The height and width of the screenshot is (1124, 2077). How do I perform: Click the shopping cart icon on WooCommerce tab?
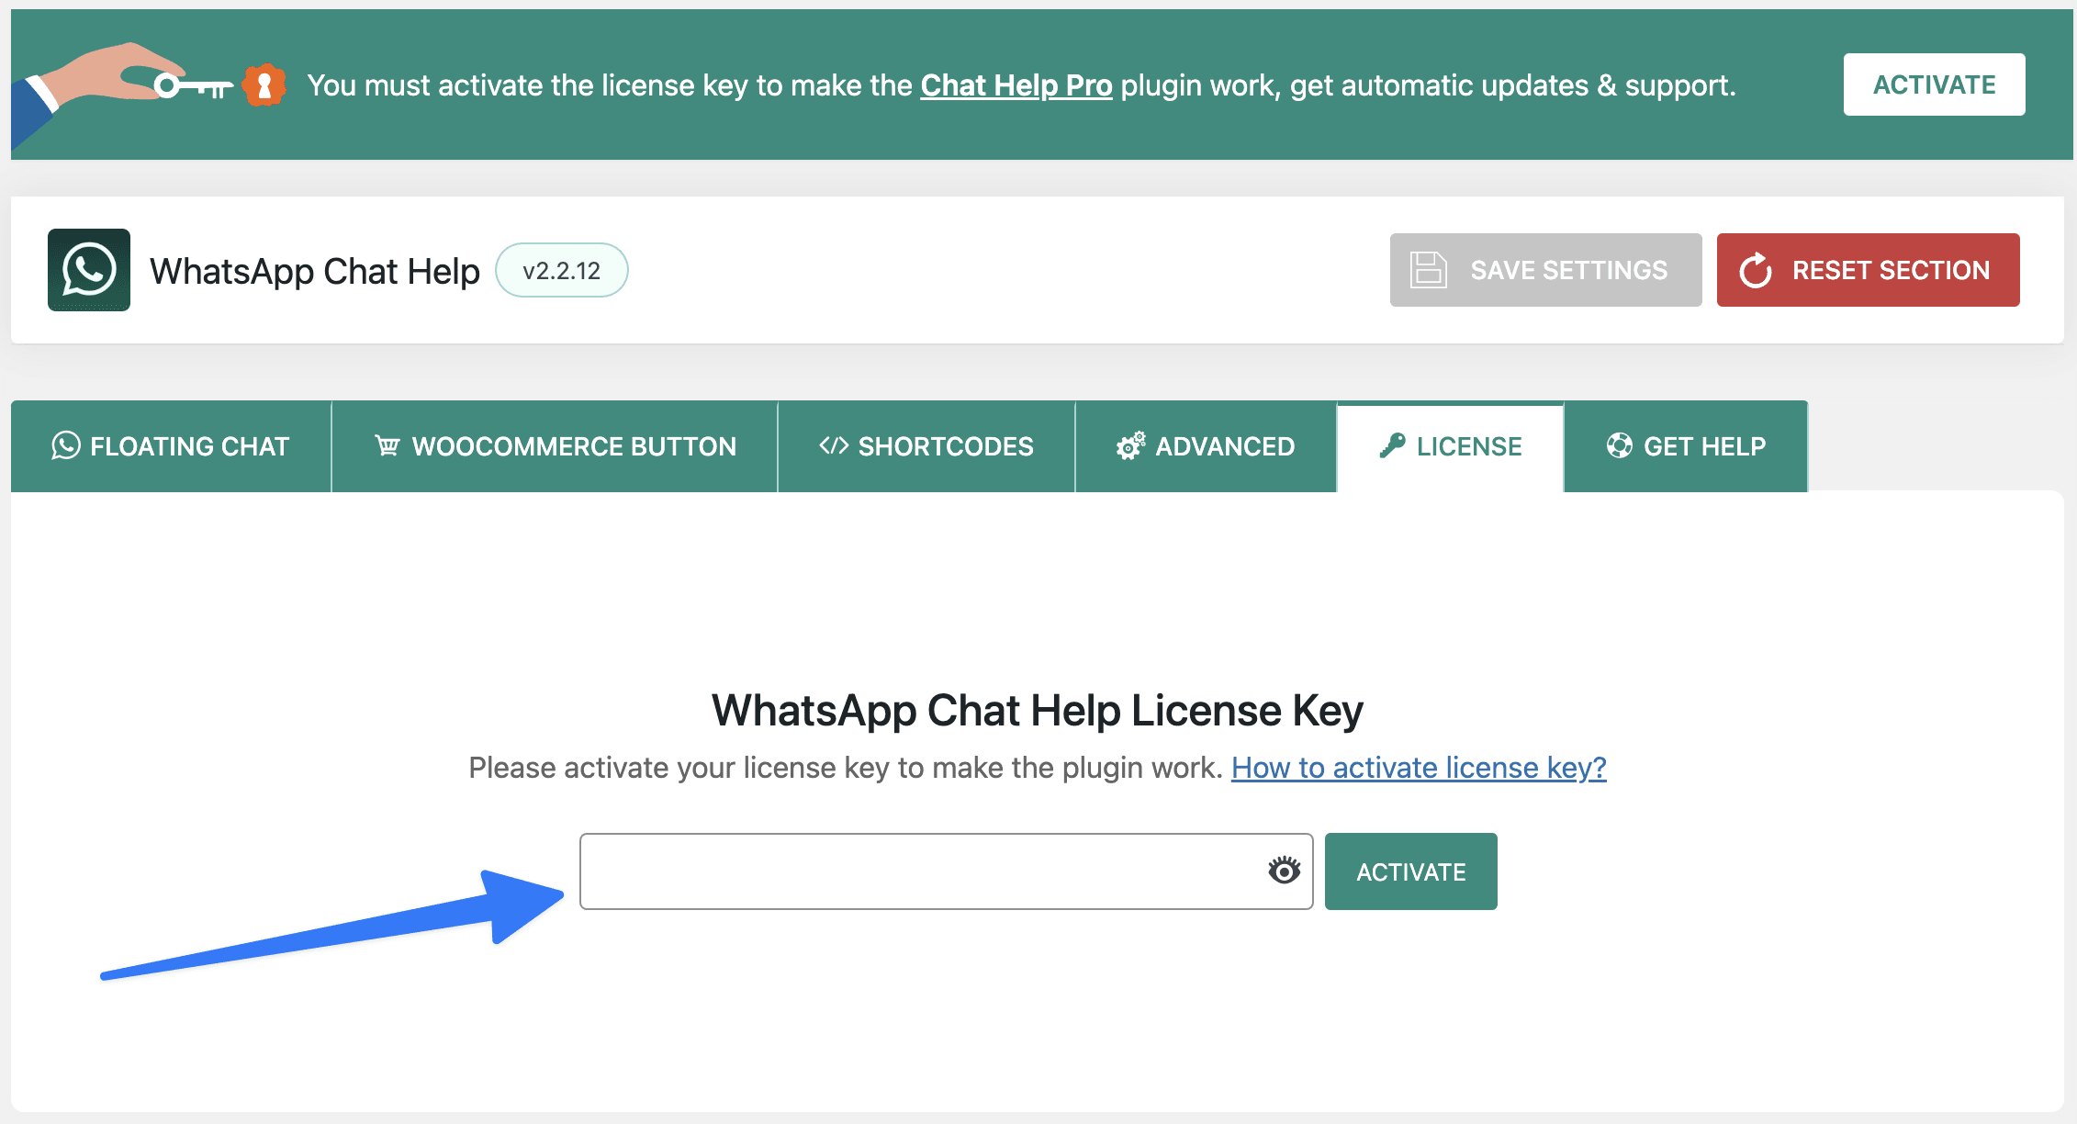pos(387,446)
